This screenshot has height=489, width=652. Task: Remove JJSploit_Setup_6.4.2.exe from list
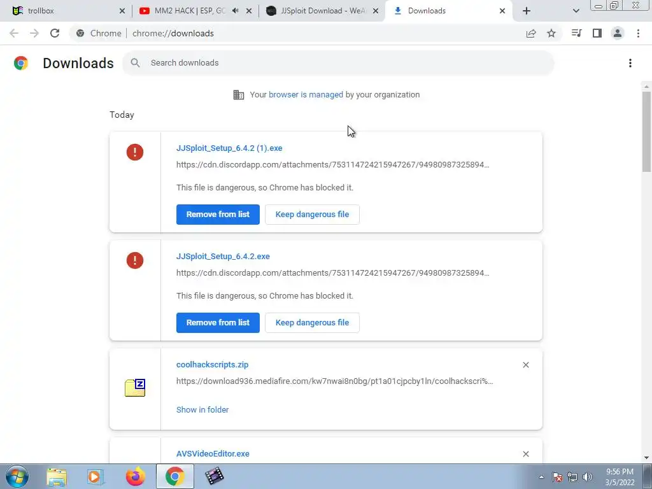[x=218, y=323]
